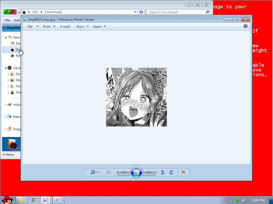Select the Pictures library icon
The image size is (273, 204).
click(x=12, y=86)
